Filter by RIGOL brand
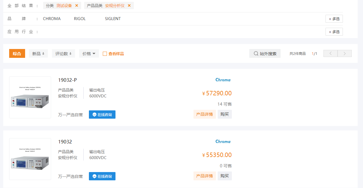This screenshot has width=363, height=188. coord(80,19)
